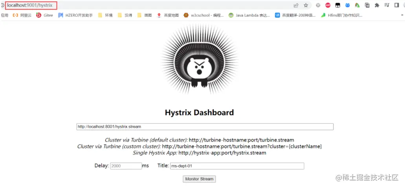Click the blue cat extension icon
The height and width of the screenshot is (188, 405).
pyautogui.click(x=347, y=5)
